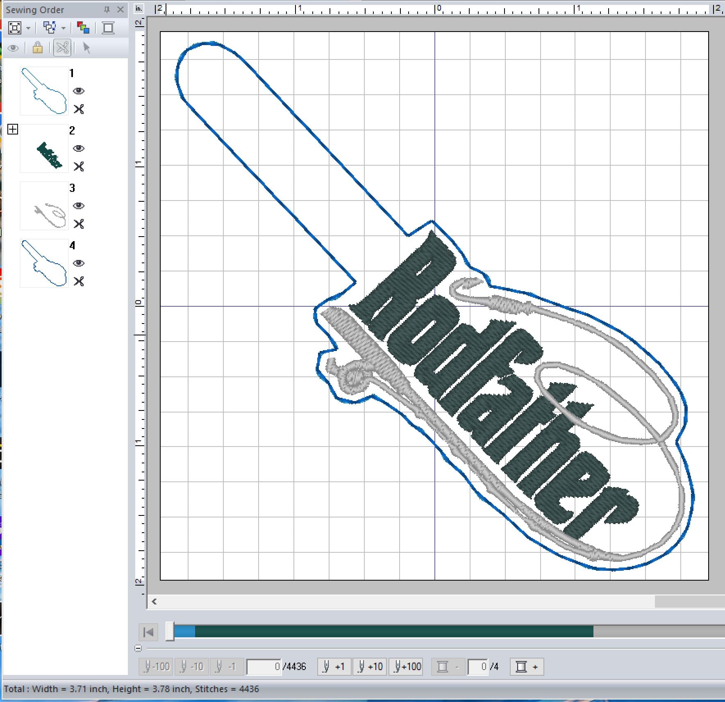
Task: Collapse the stitch simulator controls with minus box
Action: click(x=138, y=648)
